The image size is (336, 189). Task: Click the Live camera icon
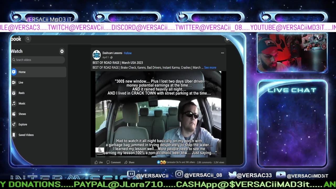[x=14, y=82]
